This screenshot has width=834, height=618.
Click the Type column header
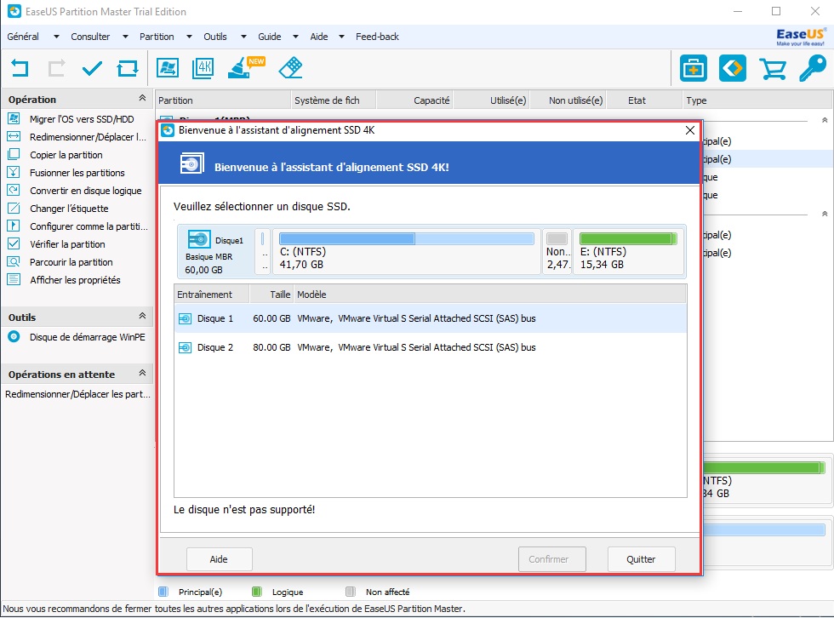(757, 100)
